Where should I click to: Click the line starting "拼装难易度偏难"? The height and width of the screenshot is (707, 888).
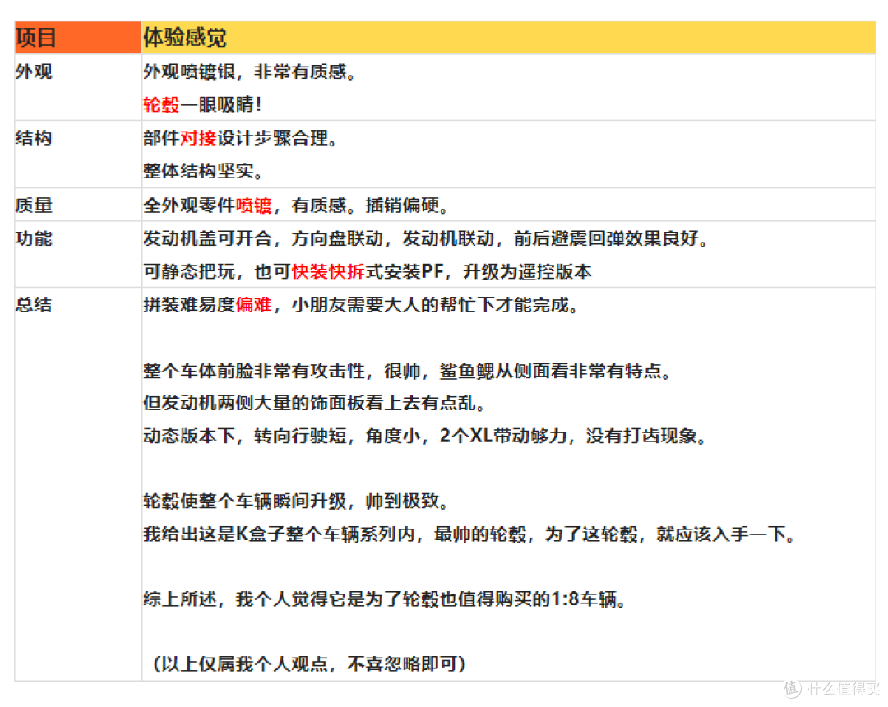tap(361, 305)
